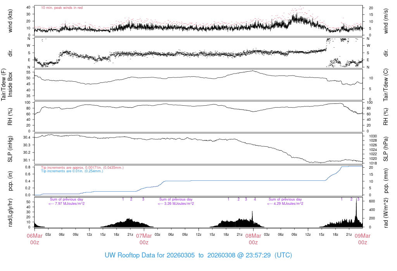Screen dimensions: 397x271
Task: Click the 'SLP (hPa)' right axis label
Action: click(x=386, y=149)
